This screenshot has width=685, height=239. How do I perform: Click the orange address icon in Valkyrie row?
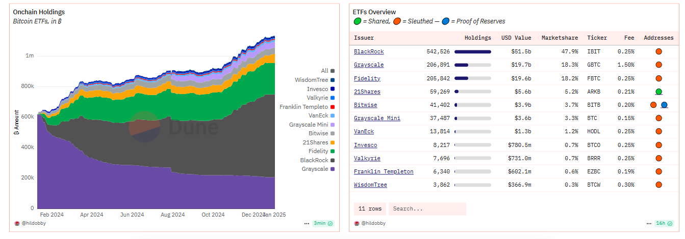pos(658,158)
